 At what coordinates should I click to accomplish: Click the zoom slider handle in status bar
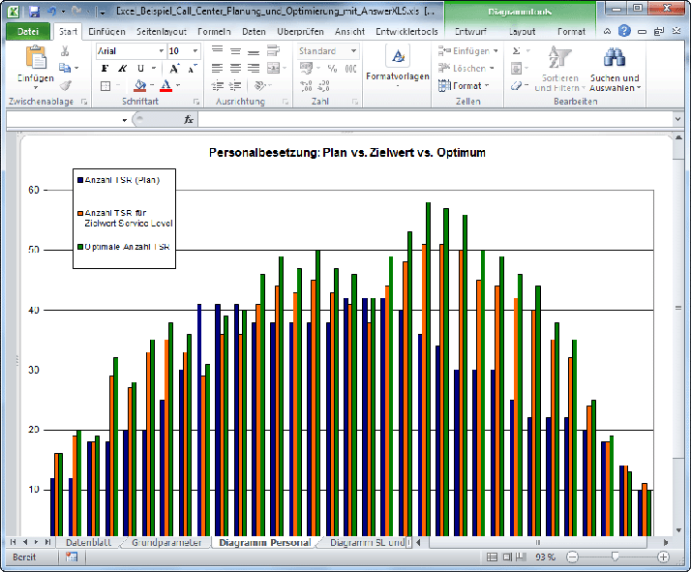616,557
